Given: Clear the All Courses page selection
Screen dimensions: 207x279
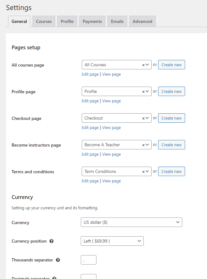Looking at the screenshot, I should (143, 65).
